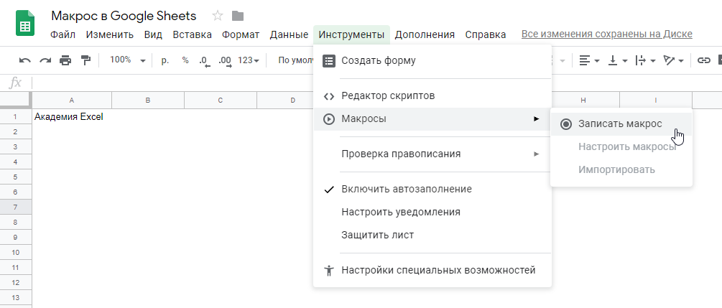Activate the paint format roller
This screenshot has width=722, height=308.
click(85, 61)
